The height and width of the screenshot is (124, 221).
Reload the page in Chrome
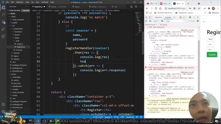click(x=156, y=8)
